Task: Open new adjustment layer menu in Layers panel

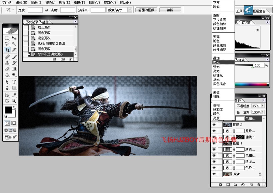Action: (243, 185)
